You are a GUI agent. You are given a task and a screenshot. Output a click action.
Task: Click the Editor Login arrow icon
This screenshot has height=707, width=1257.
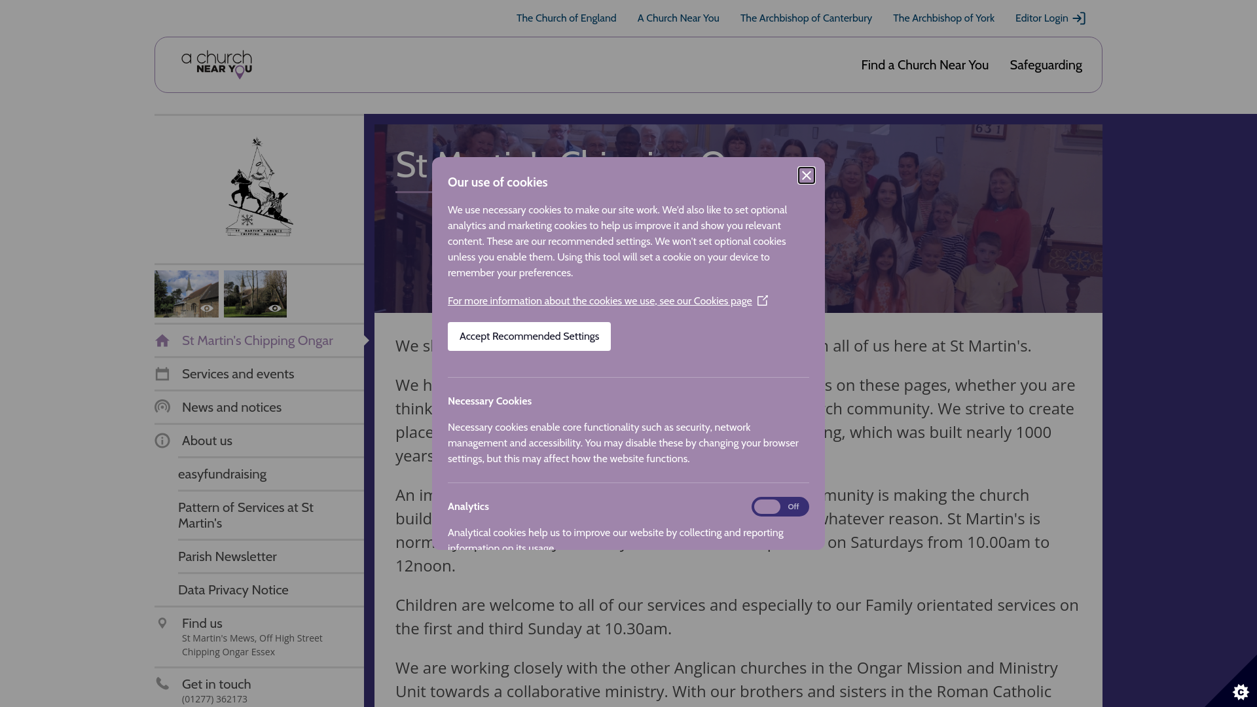click(x=1079, y=18)
